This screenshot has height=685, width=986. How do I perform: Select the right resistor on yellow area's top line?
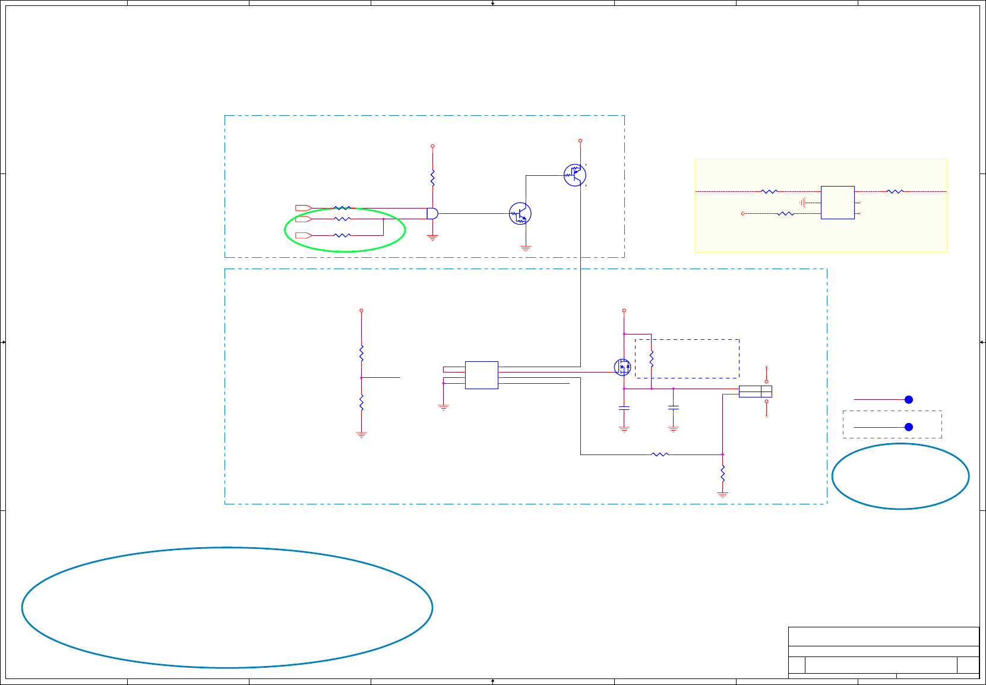(x=895, y=191)
